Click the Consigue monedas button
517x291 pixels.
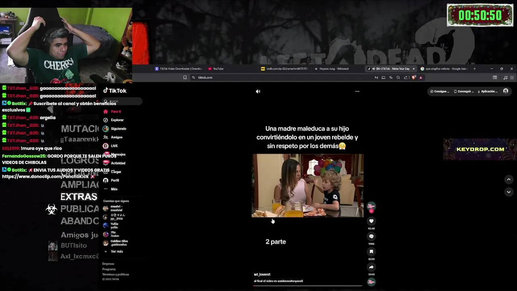[439, 91]
